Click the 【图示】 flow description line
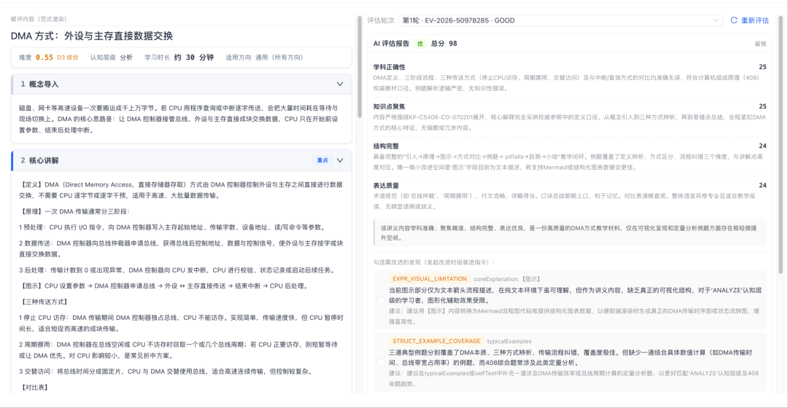 point(163,286)
